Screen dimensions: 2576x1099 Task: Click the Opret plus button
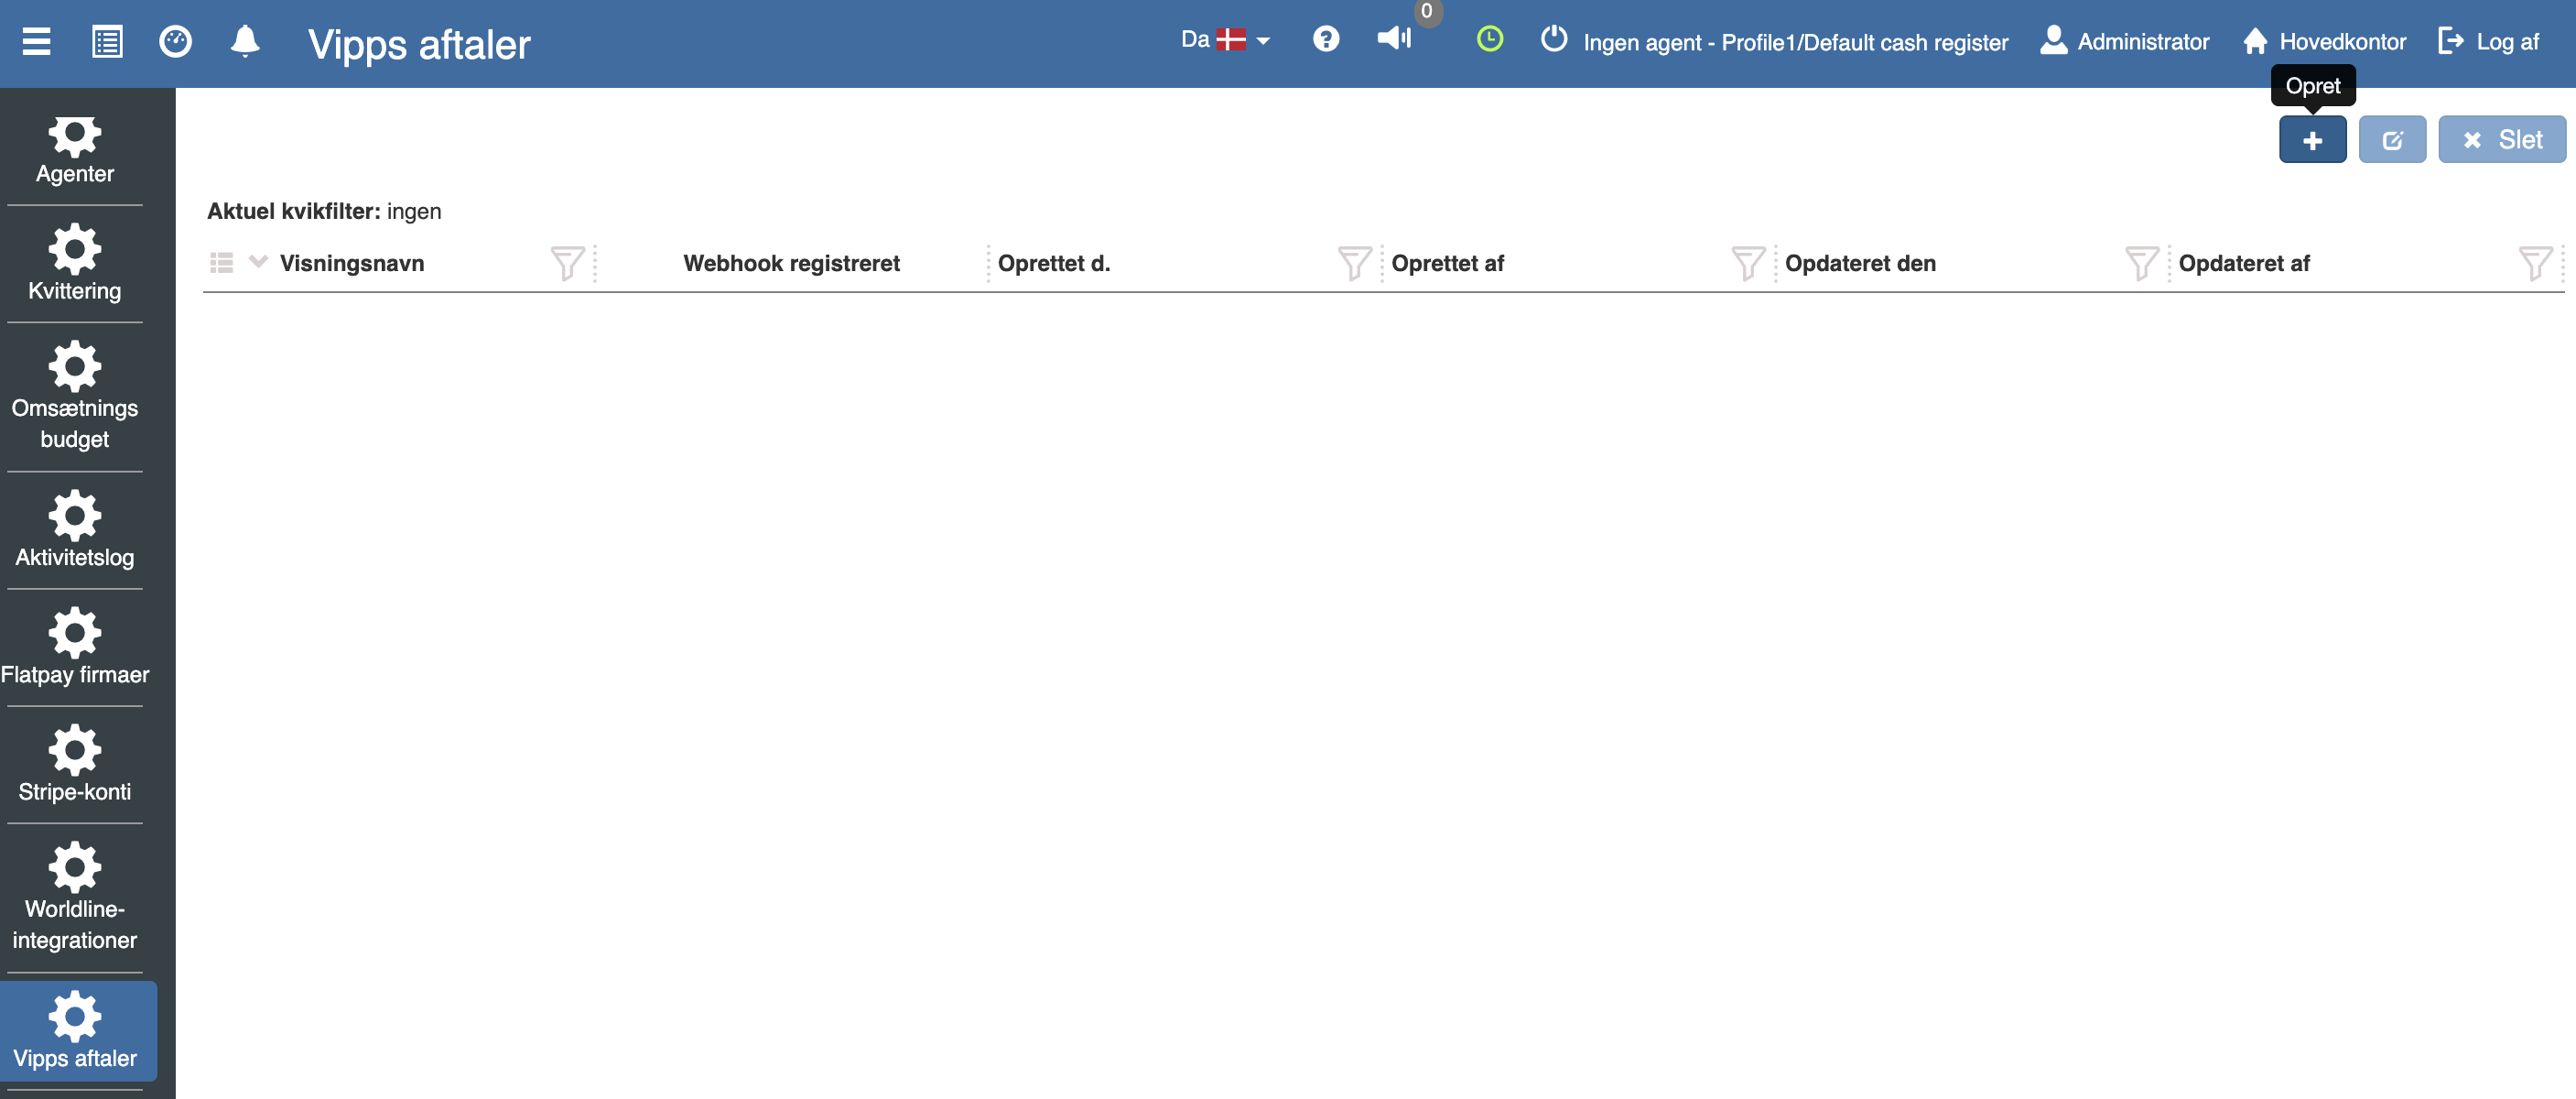[2312, 140]
